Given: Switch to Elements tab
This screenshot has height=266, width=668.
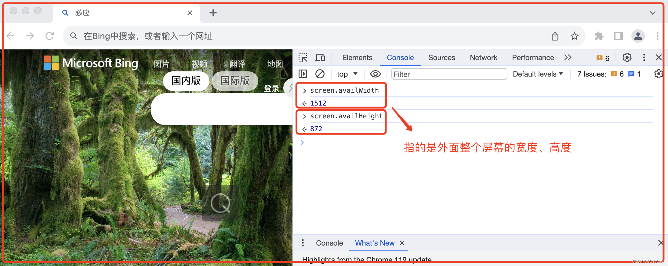Looking at the screenshot, I should (x=357, y=57).
